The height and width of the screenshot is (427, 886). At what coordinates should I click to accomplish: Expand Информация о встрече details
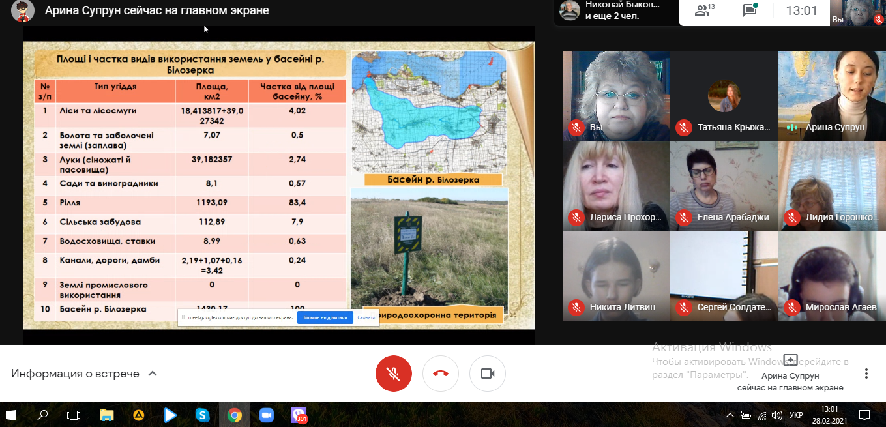click(85, 374)
